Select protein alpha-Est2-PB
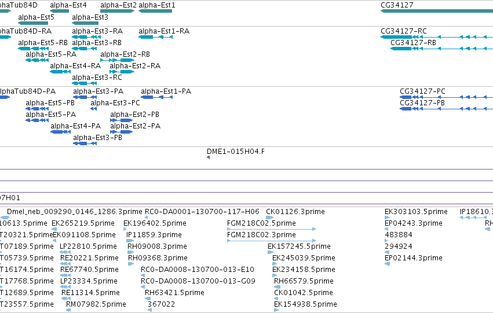493x313 pixels. click(x=121, y=120)
